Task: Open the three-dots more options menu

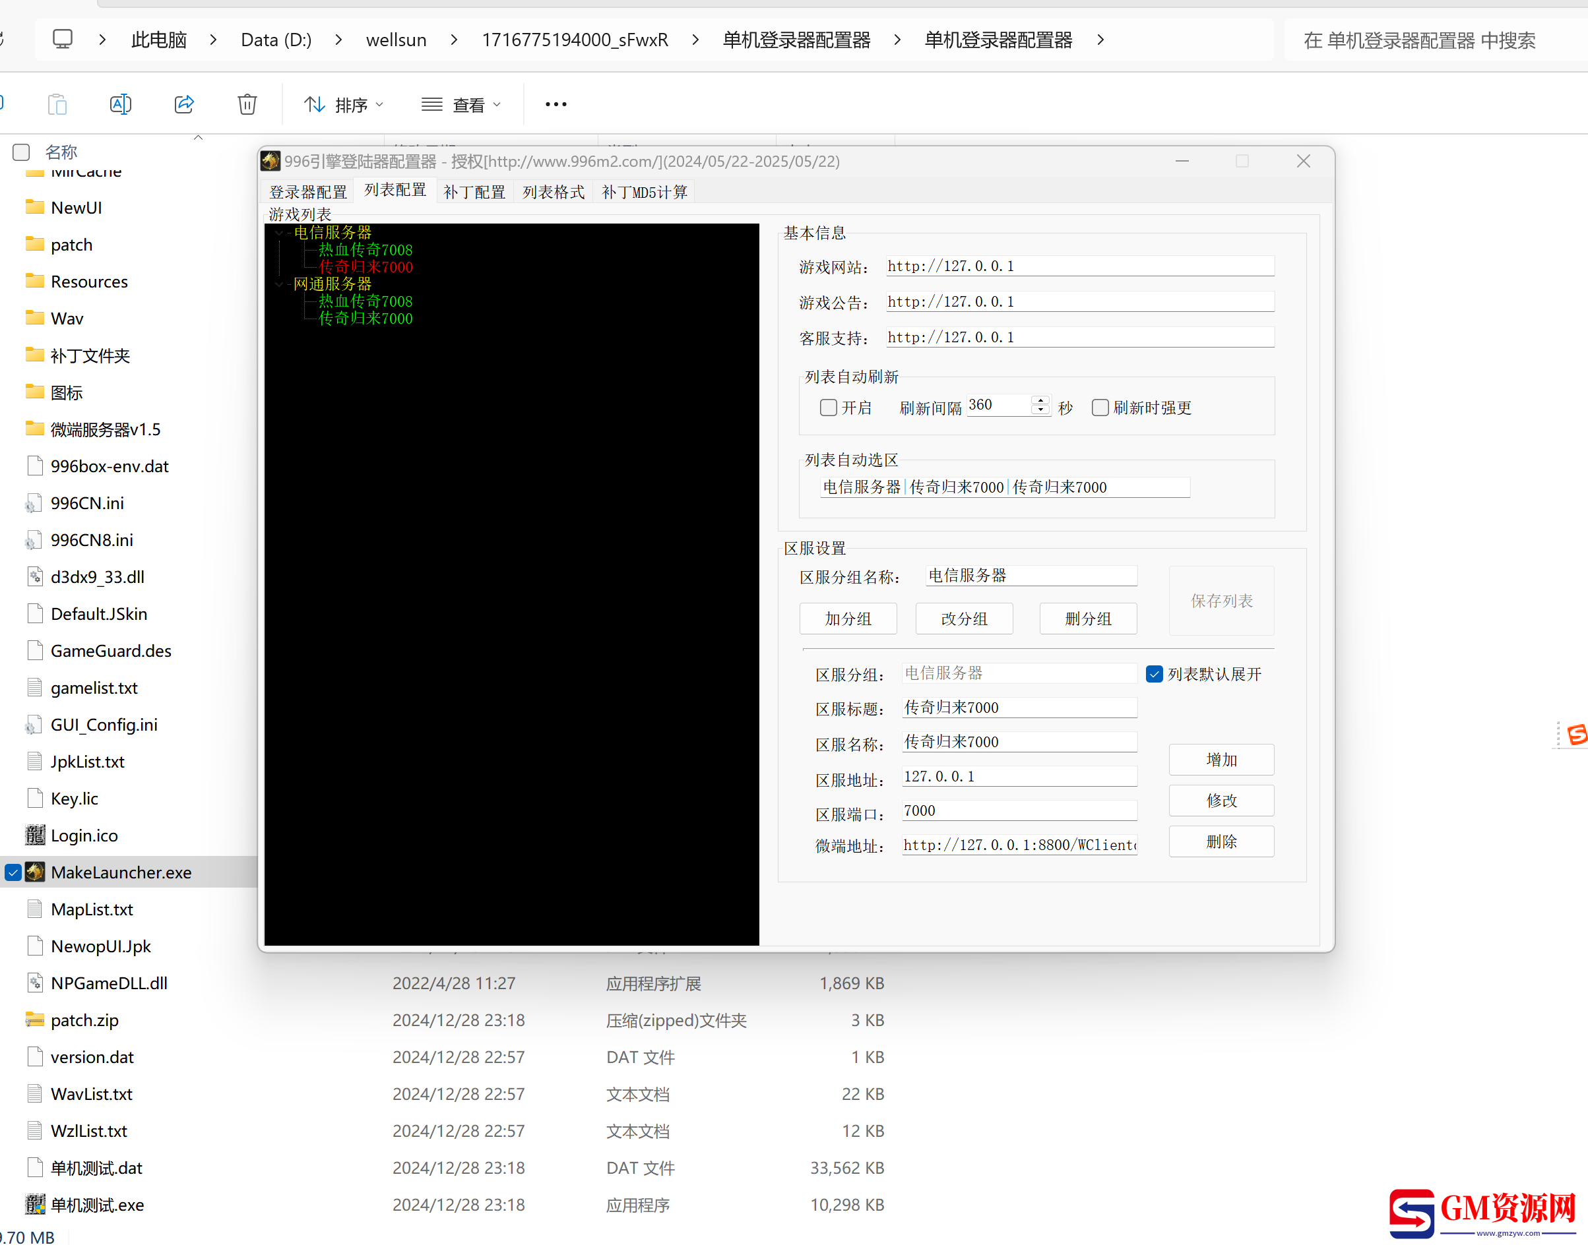Action: 556,104
